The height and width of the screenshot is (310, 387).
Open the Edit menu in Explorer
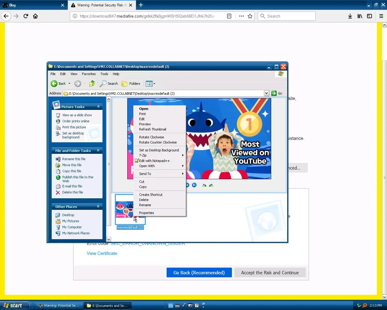coord(63,74)
